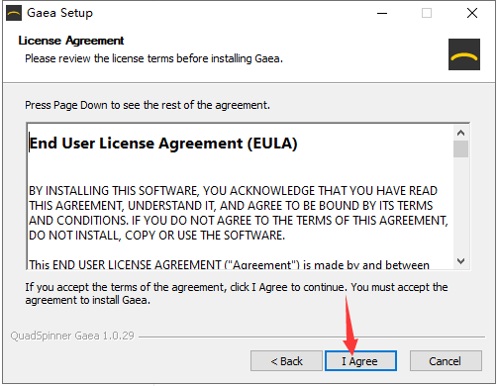Click the 'This END USER LICENSE AGREEMENT' line
This screenshot has width=498, height=386.
(x=229, y=264)
